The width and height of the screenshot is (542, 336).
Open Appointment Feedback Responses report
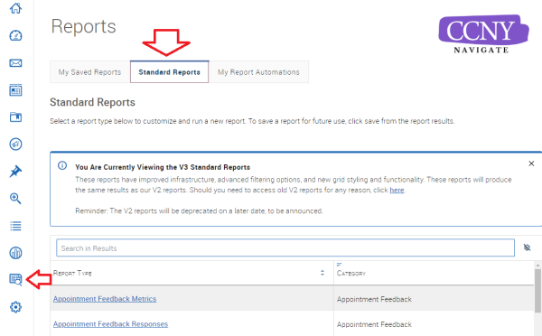click(110, 324)
